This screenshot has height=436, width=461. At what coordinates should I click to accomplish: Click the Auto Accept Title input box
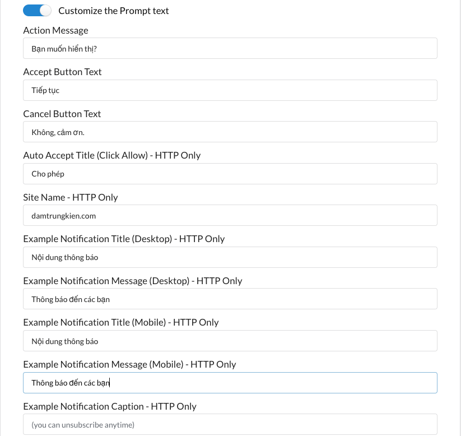pos(230,174)
